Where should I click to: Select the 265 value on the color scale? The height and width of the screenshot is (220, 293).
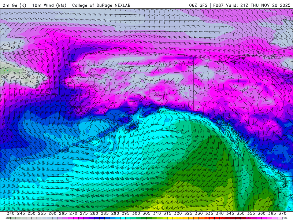coord(63,213)
